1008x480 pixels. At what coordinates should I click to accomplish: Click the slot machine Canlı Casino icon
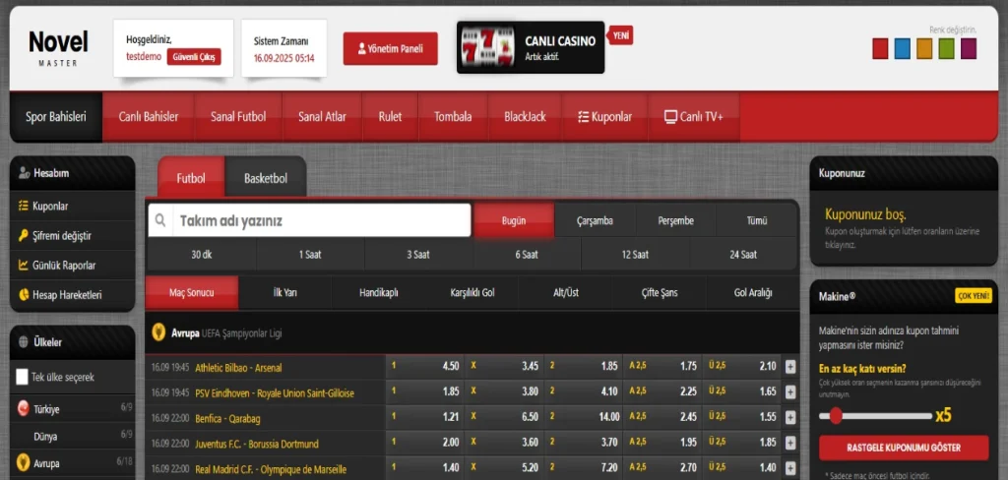click(x=488, y=47)
